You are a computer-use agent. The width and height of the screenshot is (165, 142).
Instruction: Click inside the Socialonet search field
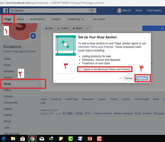point(49,11)
